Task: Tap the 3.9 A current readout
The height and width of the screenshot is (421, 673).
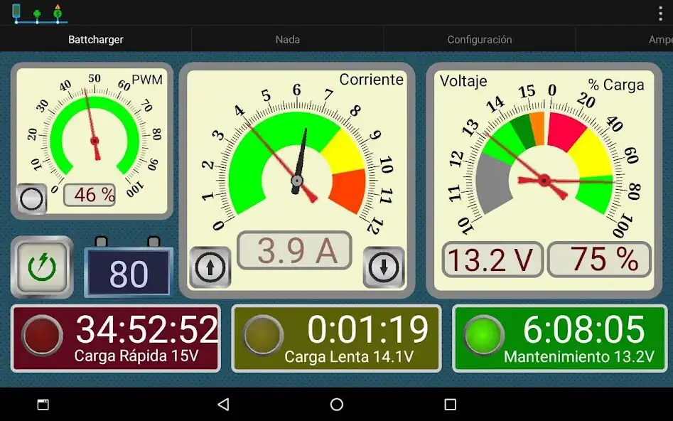Action: pyautogui.click(x=294, y=250)
